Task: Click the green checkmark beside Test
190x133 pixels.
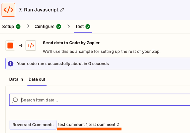Action: (x=88, y=27)
